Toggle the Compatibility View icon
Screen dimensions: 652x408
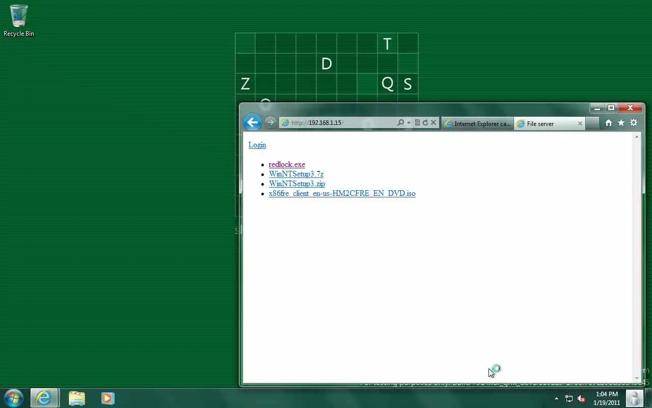tap(417, 123)
